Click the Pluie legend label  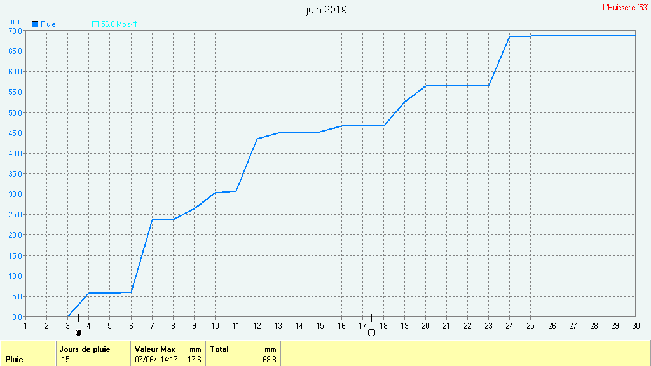click(48, 25)
